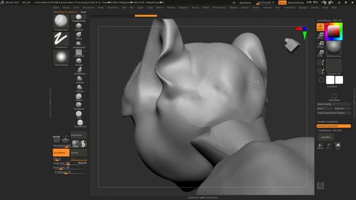
Task: Select the secondary white color swatch
Action: (x=339, y=80)
